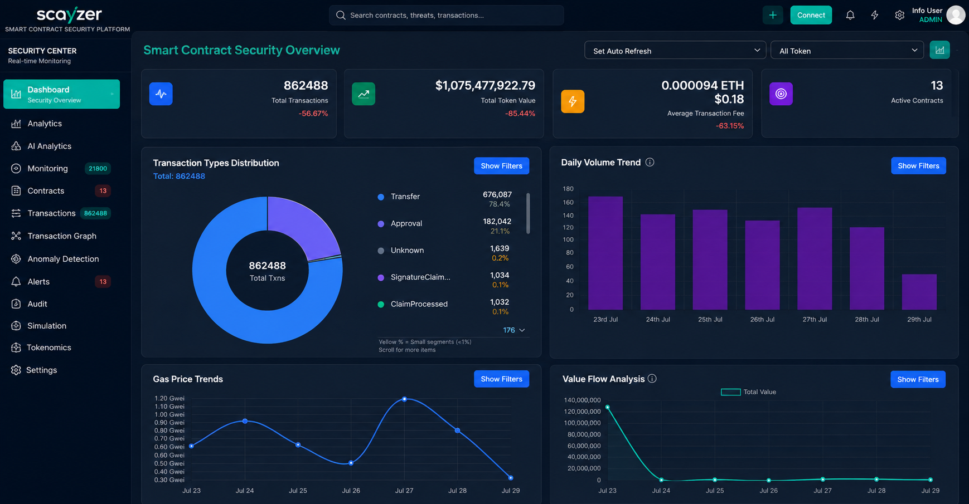
Task: Click the lightning bolt icon in header
Action: coord(875,16)
